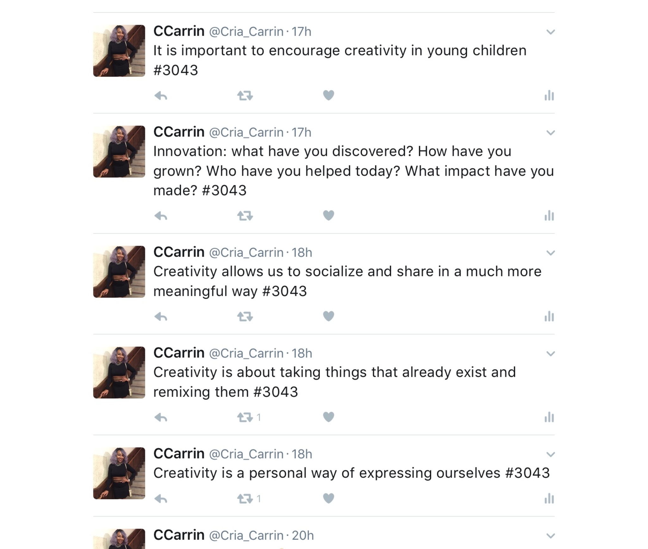
Task: Open #3043 hashtag in young children tweet
Action: pos(176,70)
